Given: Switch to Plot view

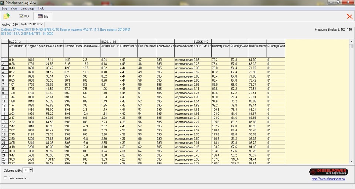Looking at the screenshot, I should pyautogui.click(x=24, y=16).
